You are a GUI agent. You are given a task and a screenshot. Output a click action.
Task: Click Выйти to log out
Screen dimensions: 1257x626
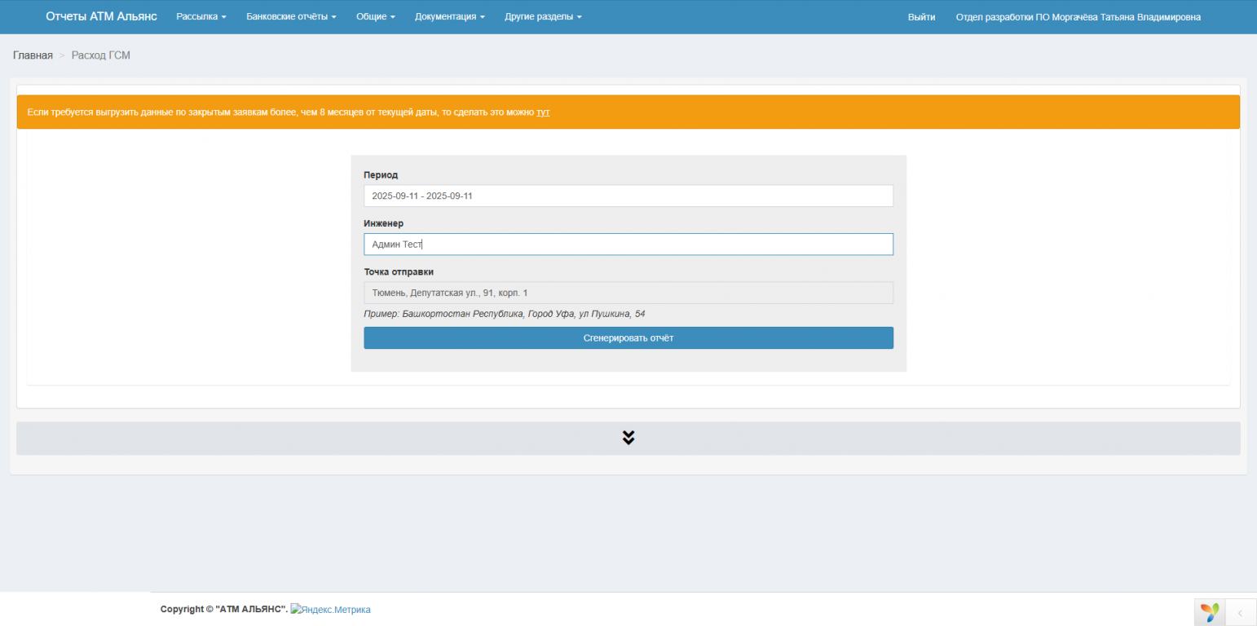[921, 17]
